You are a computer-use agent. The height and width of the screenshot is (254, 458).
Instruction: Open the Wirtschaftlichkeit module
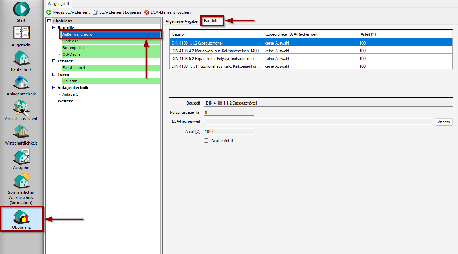tap(21, 132)
